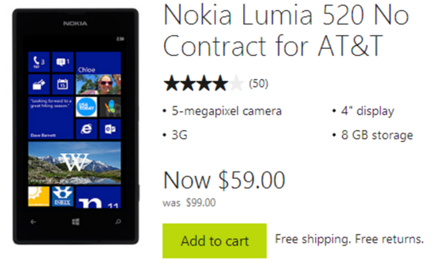Image resolution: width=446 pixels, height=267 pixels.
Task: Tap the search key on phone
Action: 118,222
